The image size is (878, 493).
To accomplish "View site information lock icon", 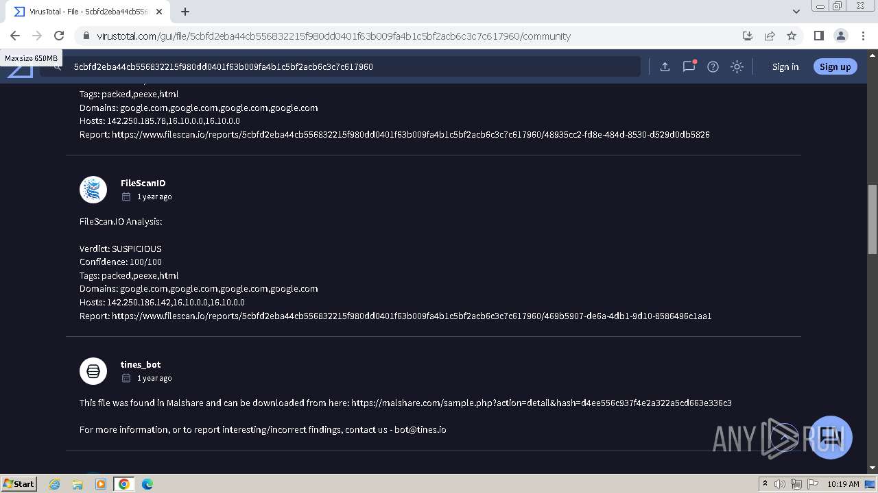I will point(86,36).
